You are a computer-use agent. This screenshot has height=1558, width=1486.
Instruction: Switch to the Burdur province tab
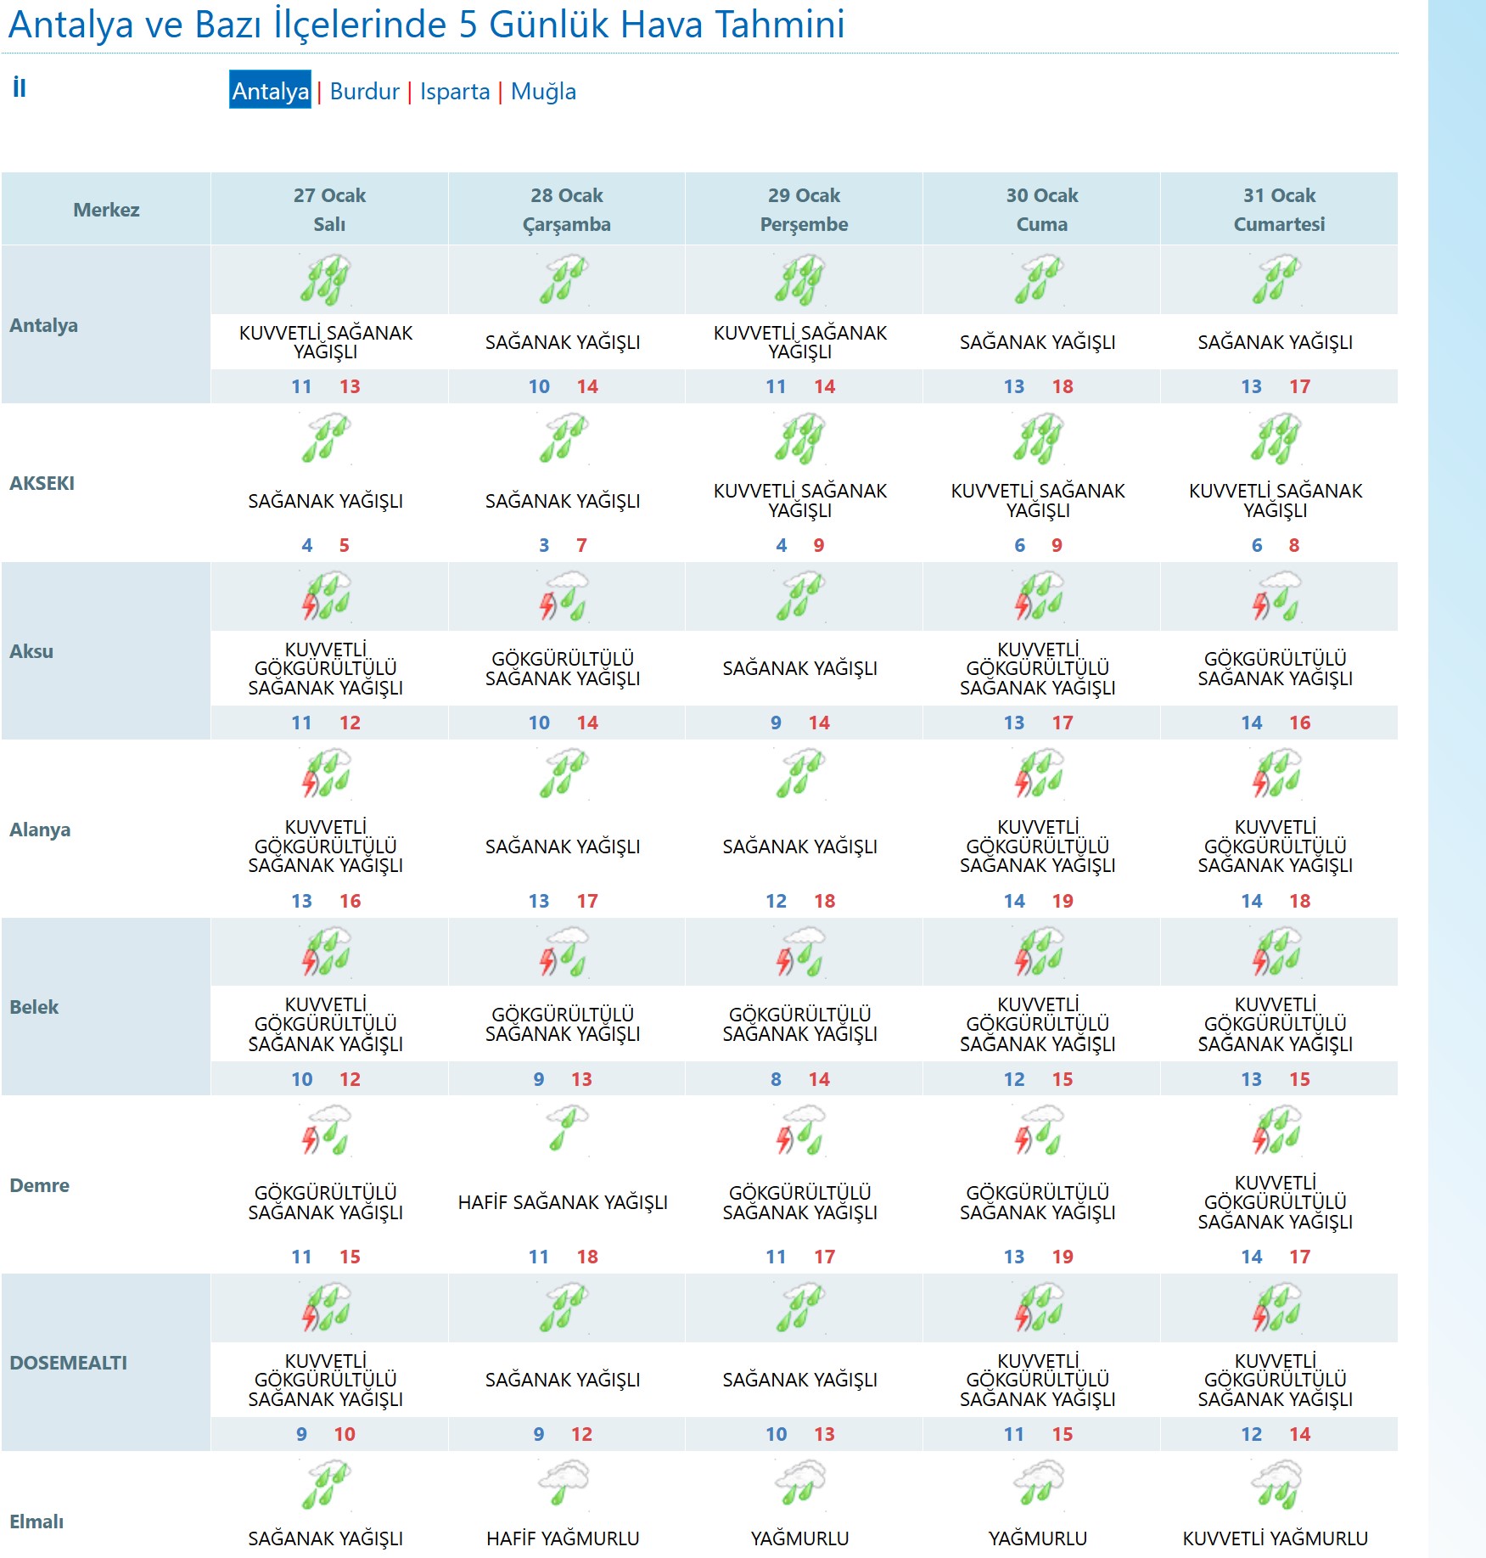[x=364, y=92]
